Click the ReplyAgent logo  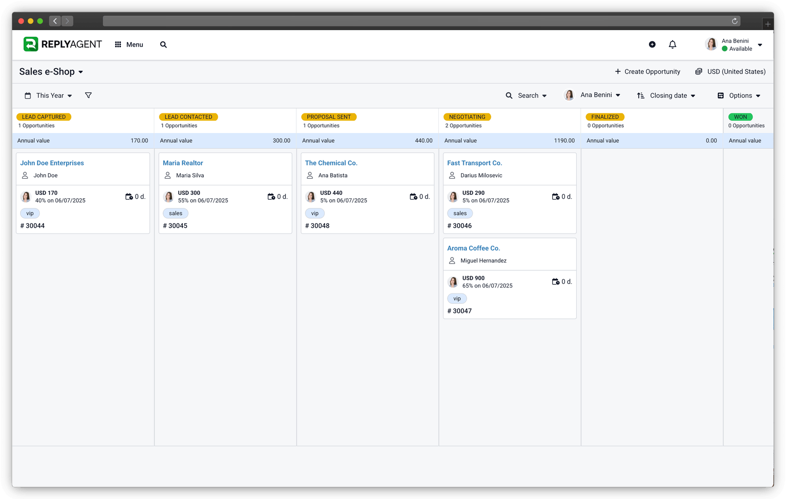point(62,44)
